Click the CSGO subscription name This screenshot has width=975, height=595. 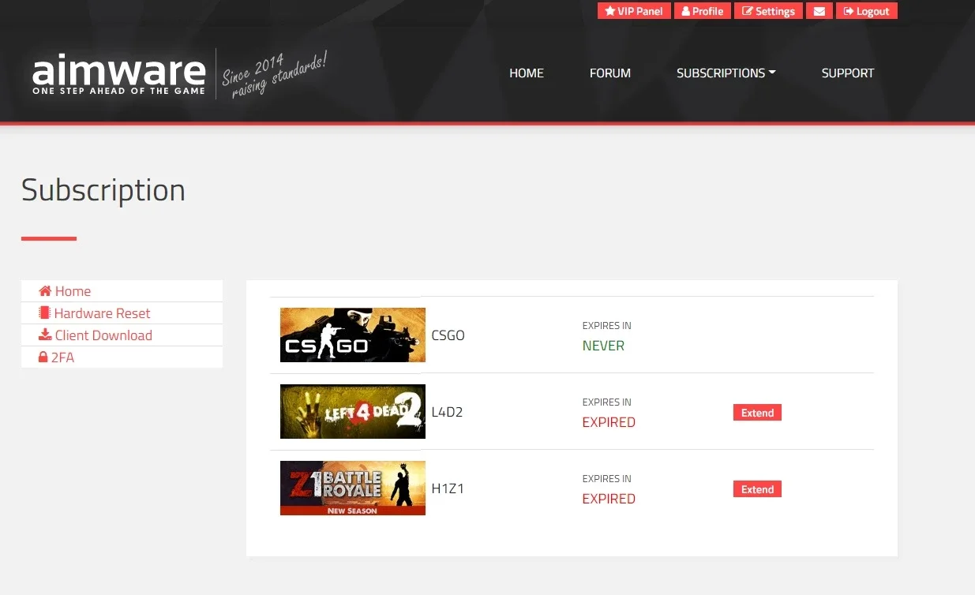[x=448, y=335]
